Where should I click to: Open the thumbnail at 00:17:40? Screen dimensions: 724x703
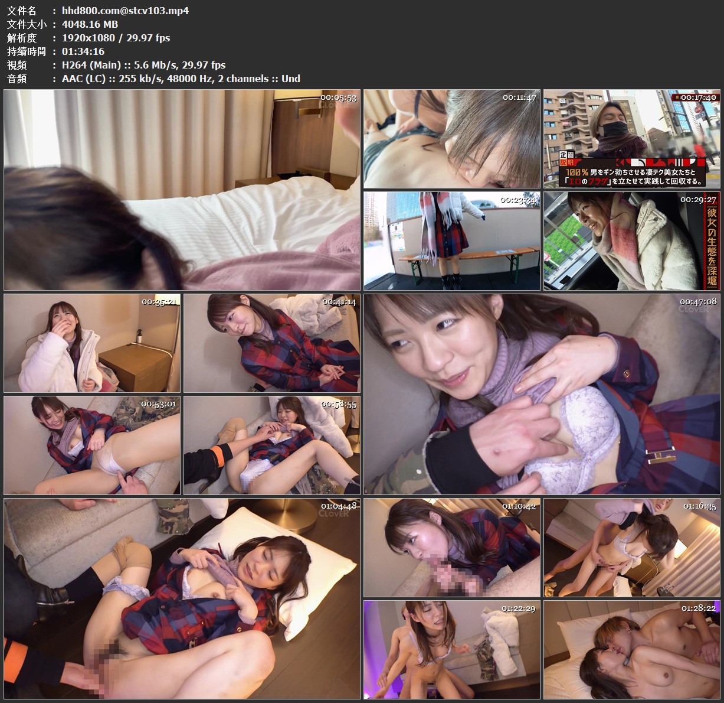pyautogui.click(x=631, y=139)
